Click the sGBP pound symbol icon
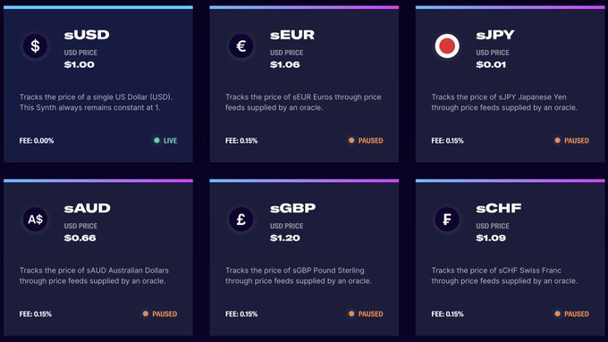Screen dimensions: 608x342 [241, 220]
